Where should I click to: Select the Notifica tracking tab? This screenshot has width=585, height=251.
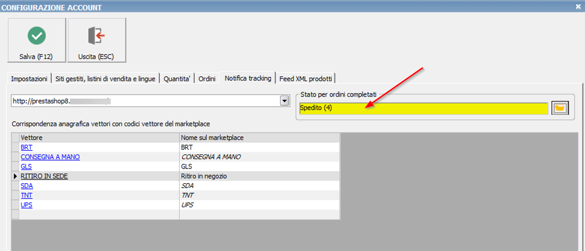tap(248, 78)
